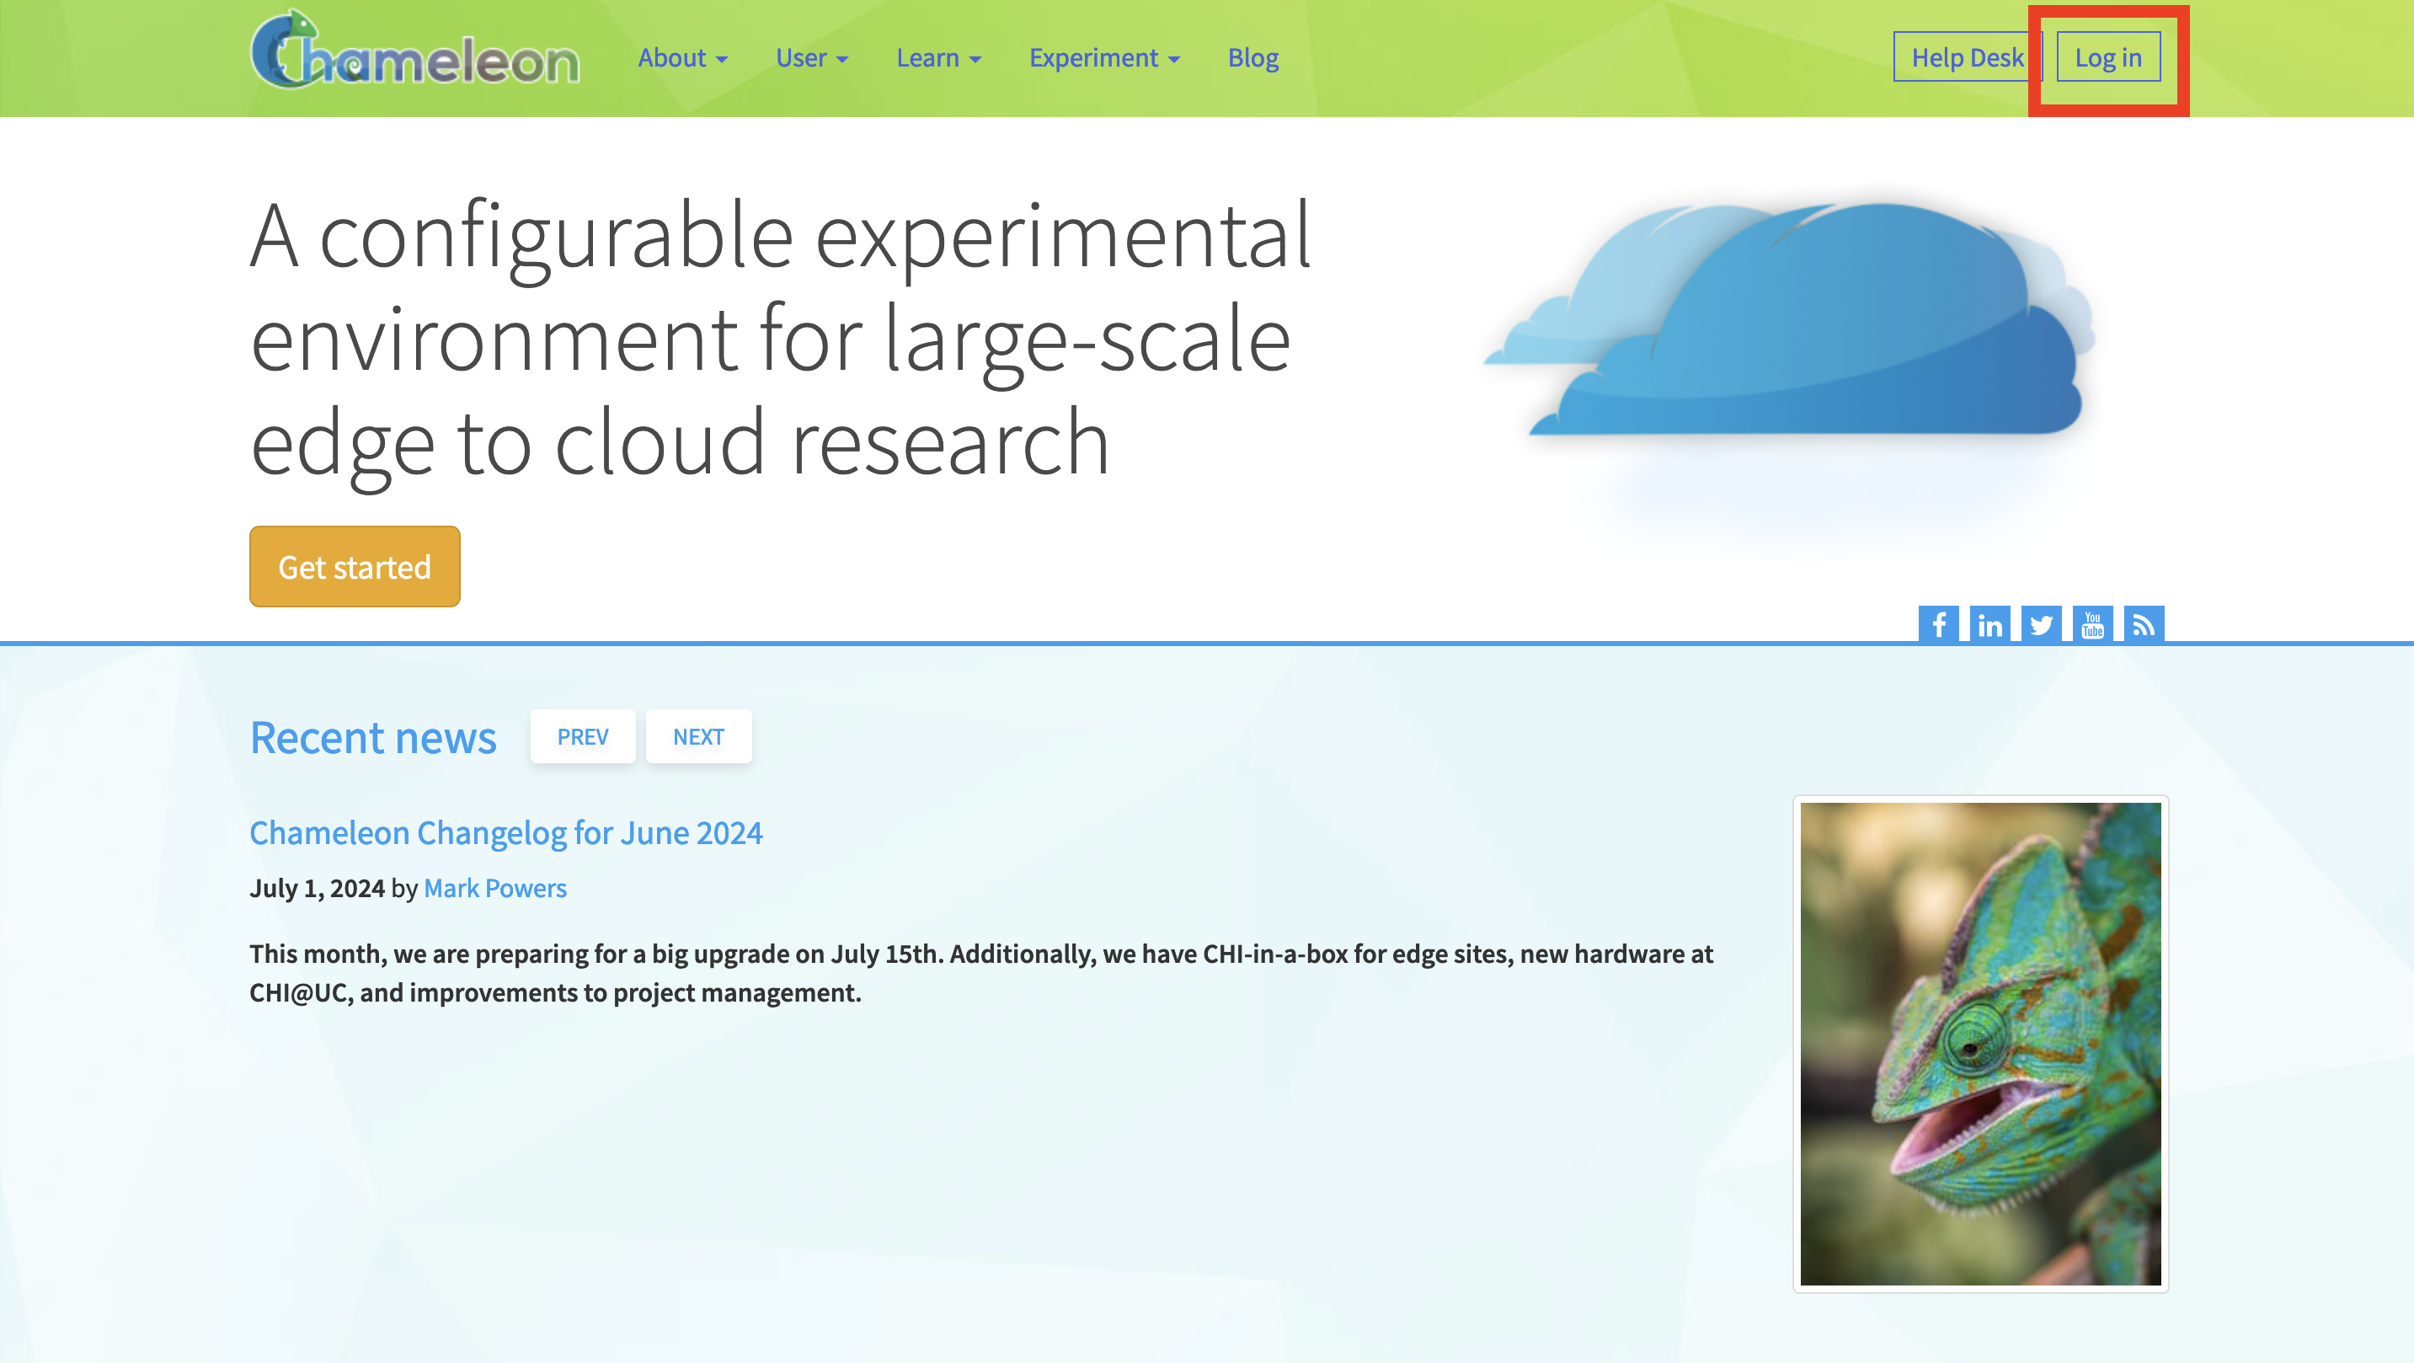The width and height of the screenshot is (2414, 1363).
Task: Open the LinkedIn social icon
Action: click(x=1989, y=624)
